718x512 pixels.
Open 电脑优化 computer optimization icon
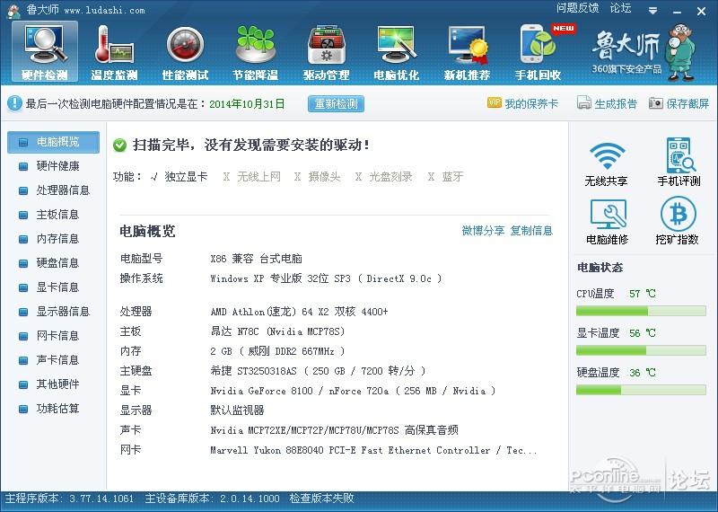(x=397, y=52)
